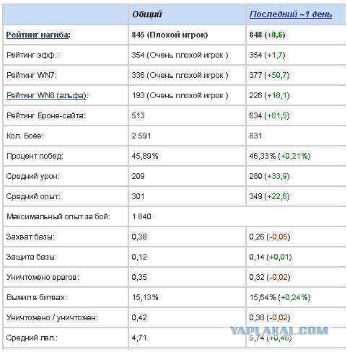Select the 'Кол. Боёв:' value 2 591
The width and height of the screenshot is (347, 352).
[141, 136]
